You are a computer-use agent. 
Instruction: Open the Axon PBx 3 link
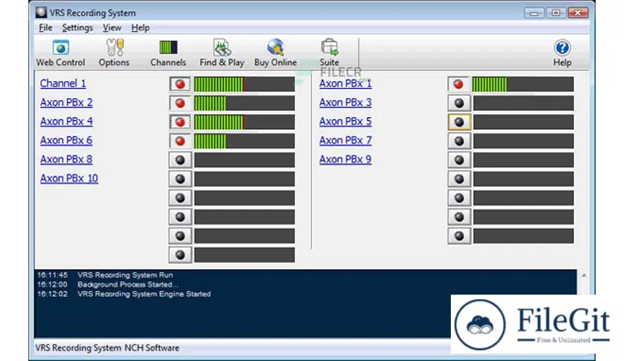[345, 103]
